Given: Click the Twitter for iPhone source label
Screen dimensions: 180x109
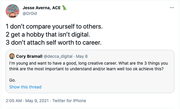Looking at the screenshot, I should pos(69,101).
